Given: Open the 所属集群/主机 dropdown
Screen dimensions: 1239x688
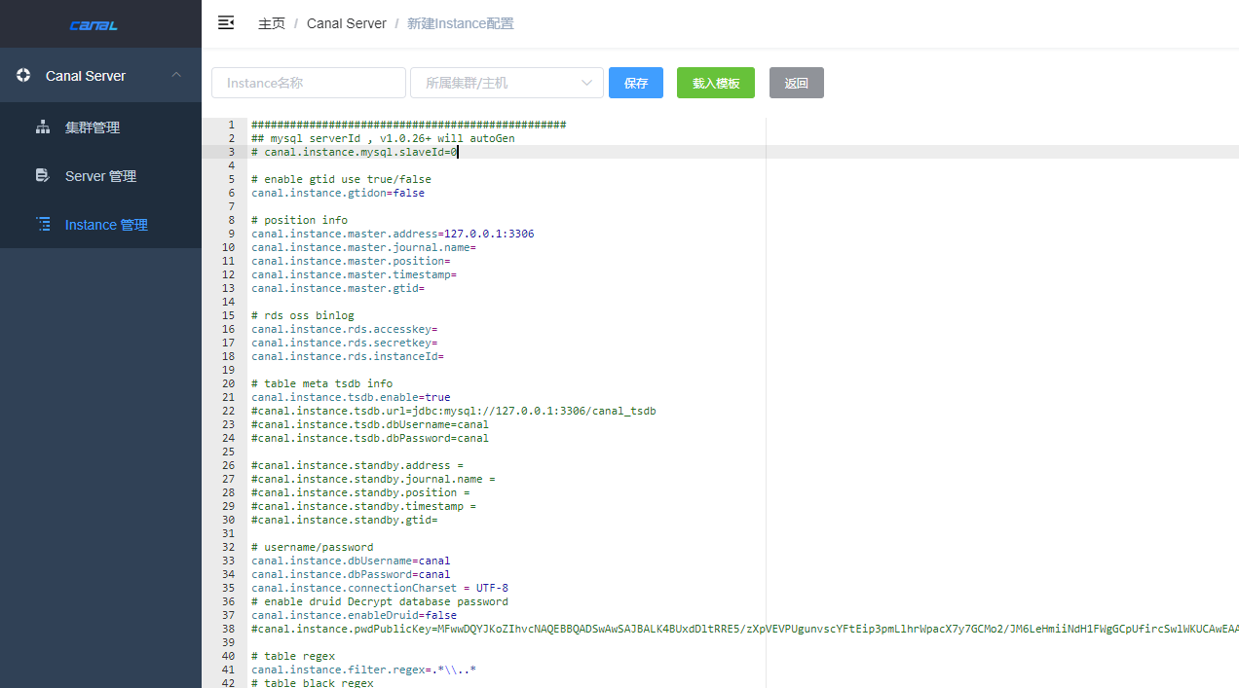Looking at the screenshot, I should 507,83.
